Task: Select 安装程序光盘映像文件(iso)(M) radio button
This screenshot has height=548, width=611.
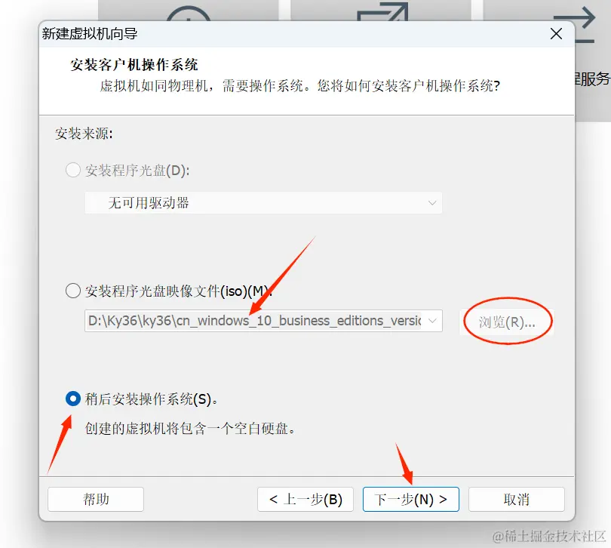Action: pyautogui.click(x=73, y=291)
